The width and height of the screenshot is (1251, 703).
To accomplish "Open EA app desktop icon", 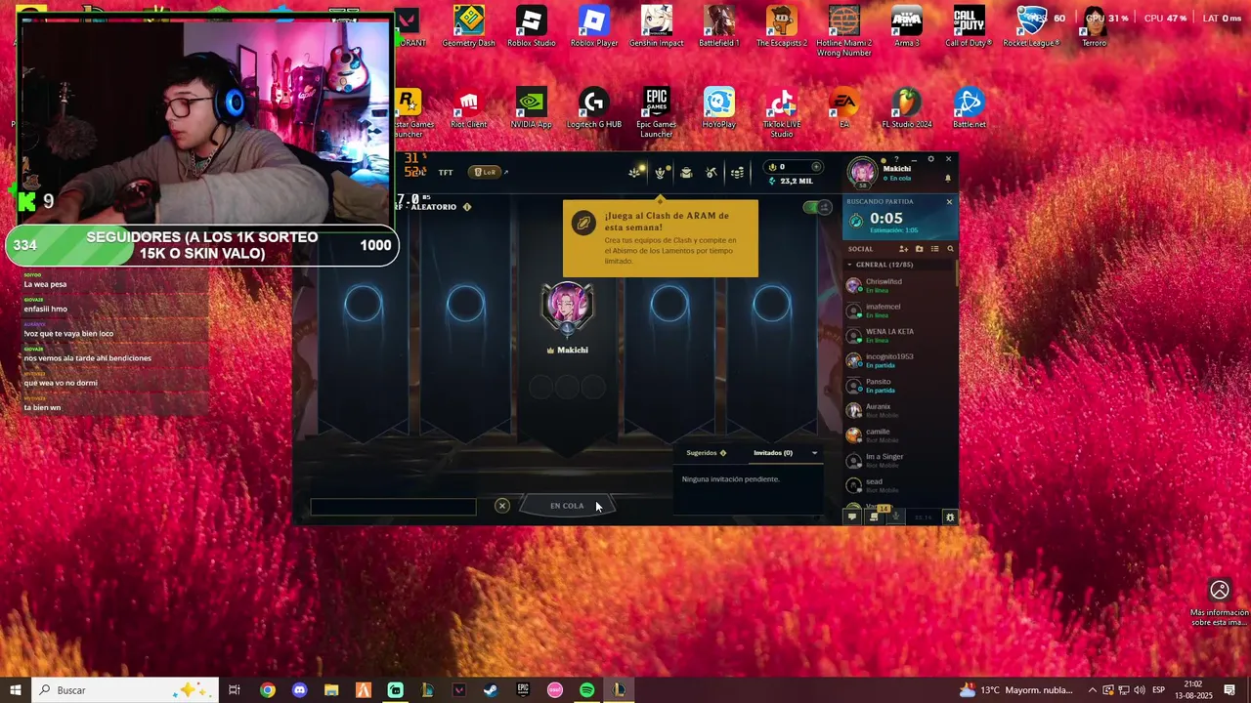I will 844,108.
